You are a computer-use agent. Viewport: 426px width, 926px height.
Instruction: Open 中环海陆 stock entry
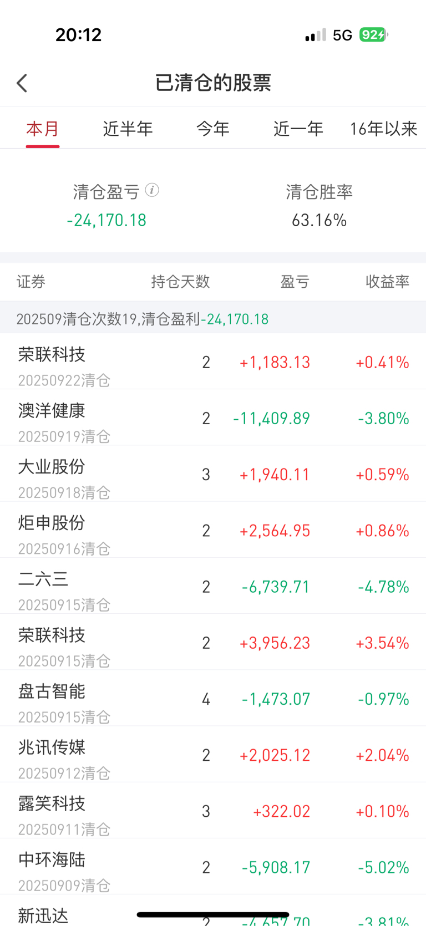point(213,866)
